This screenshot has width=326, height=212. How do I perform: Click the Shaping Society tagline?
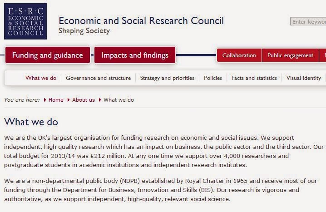pyautogui.click(x=84, y=31)
